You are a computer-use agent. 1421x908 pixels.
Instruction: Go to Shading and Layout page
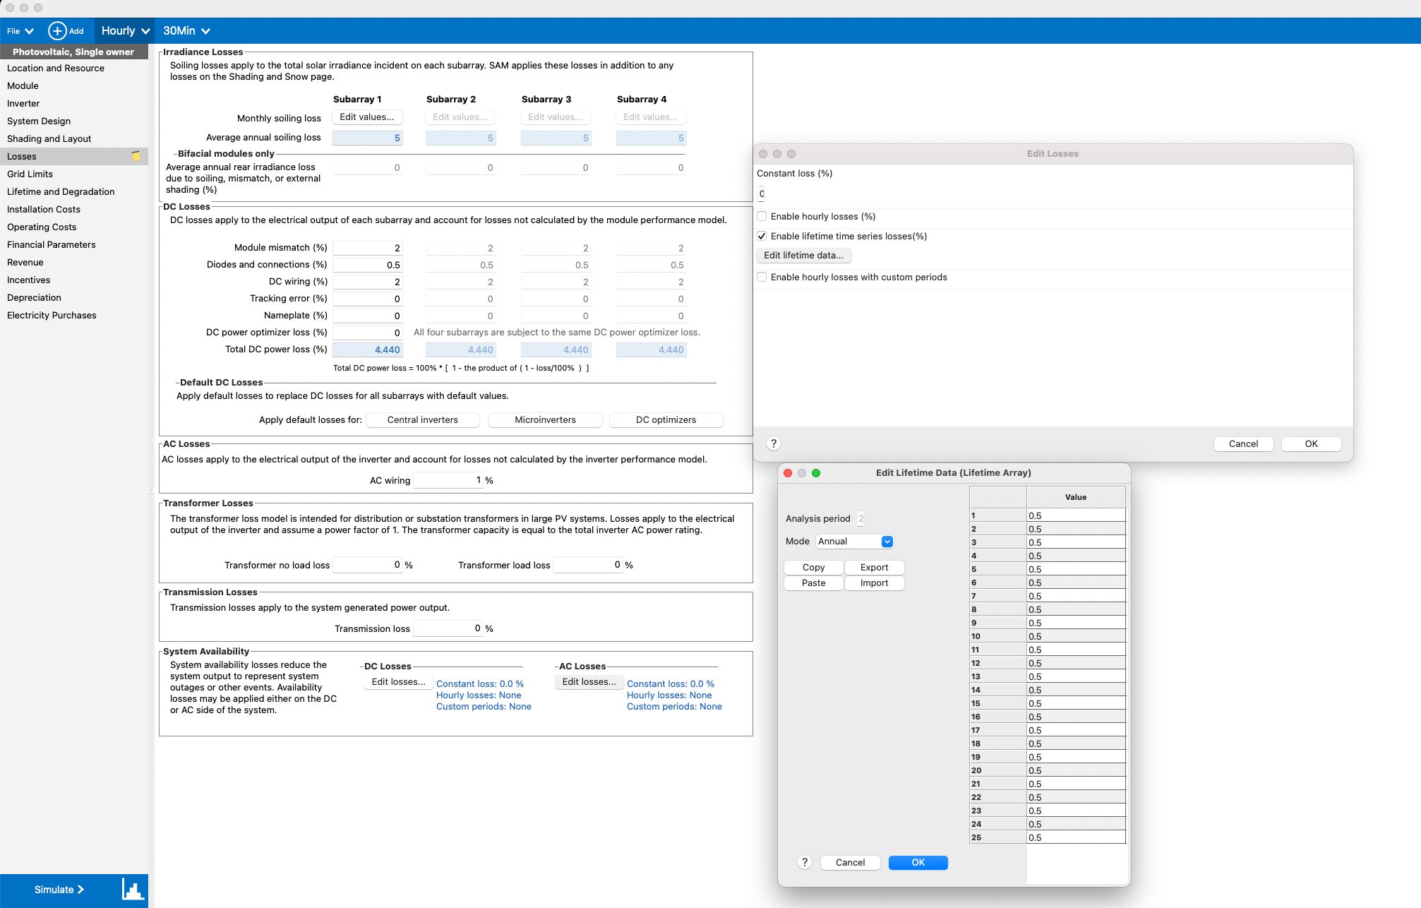tap(49, 139)
